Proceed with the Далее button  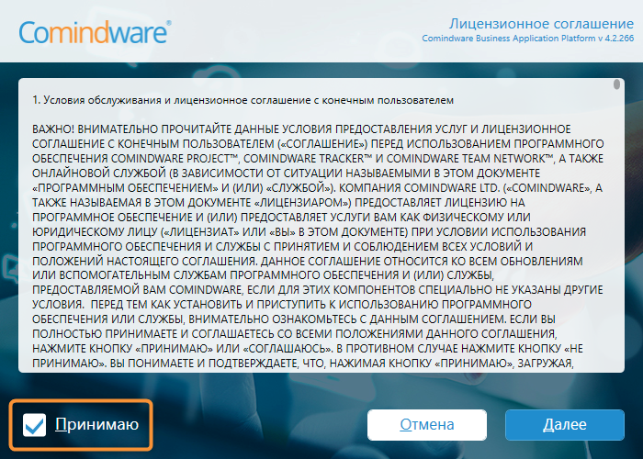click(x=565, y=424)
